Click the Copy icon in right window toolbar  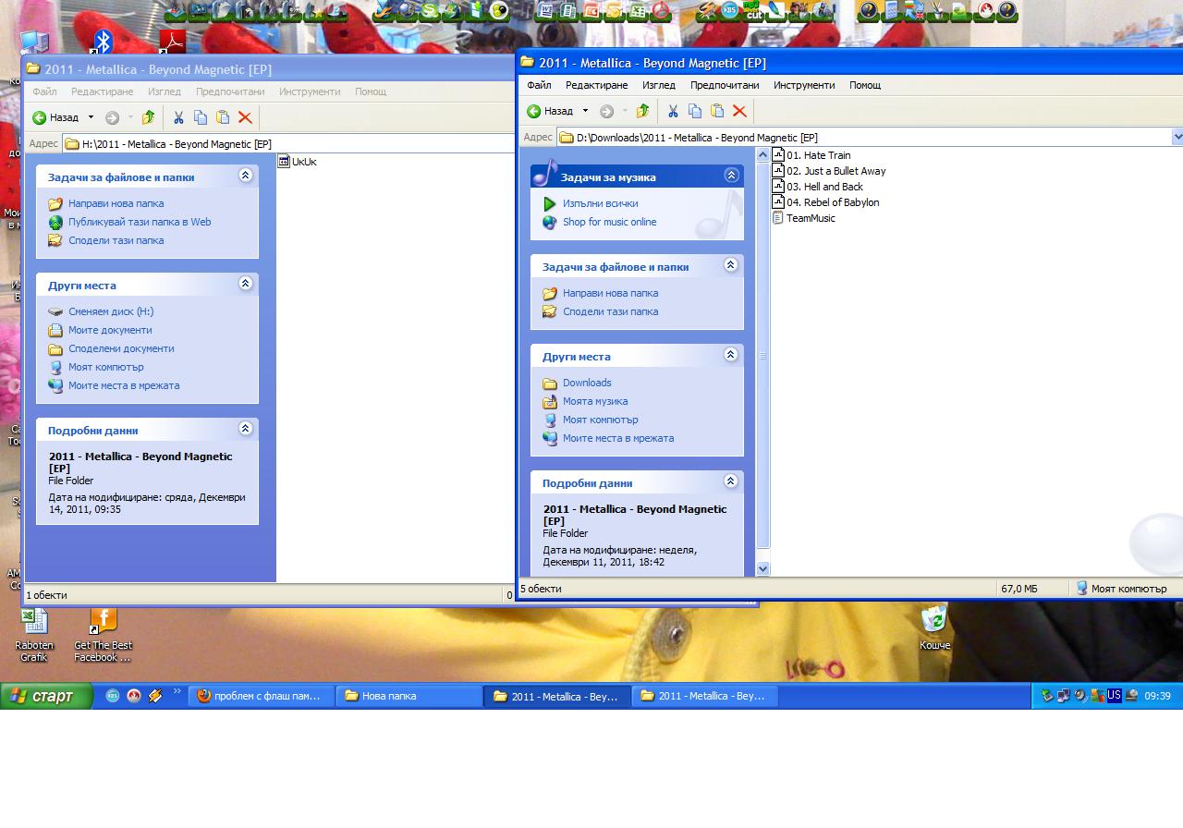click(x=695, y=111)
